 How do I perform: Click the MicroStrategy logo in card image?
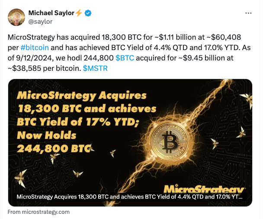[x=204, y=188]
